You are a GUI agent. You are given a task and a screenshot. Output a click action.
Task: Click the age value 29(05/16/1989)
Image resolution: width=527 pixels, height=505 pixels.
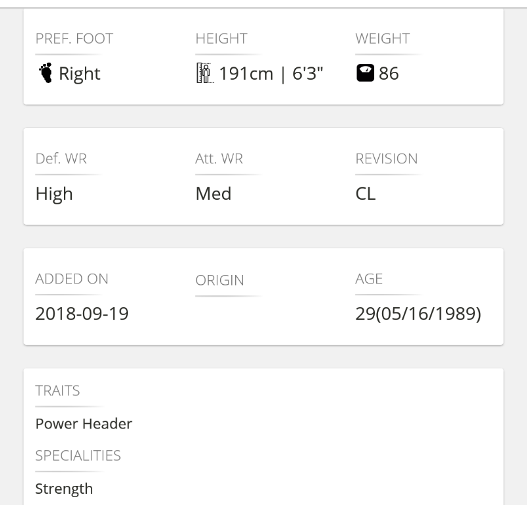tap(418, 314)
